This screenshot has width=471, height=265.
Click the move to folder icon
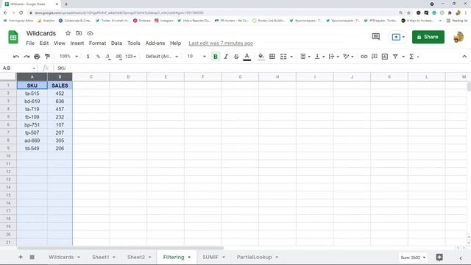point(79,33)
